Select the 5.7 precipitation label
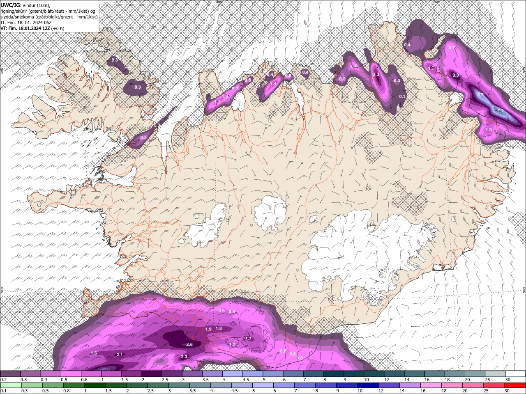This screenshot has width=526, height=394. click(480, 95)
